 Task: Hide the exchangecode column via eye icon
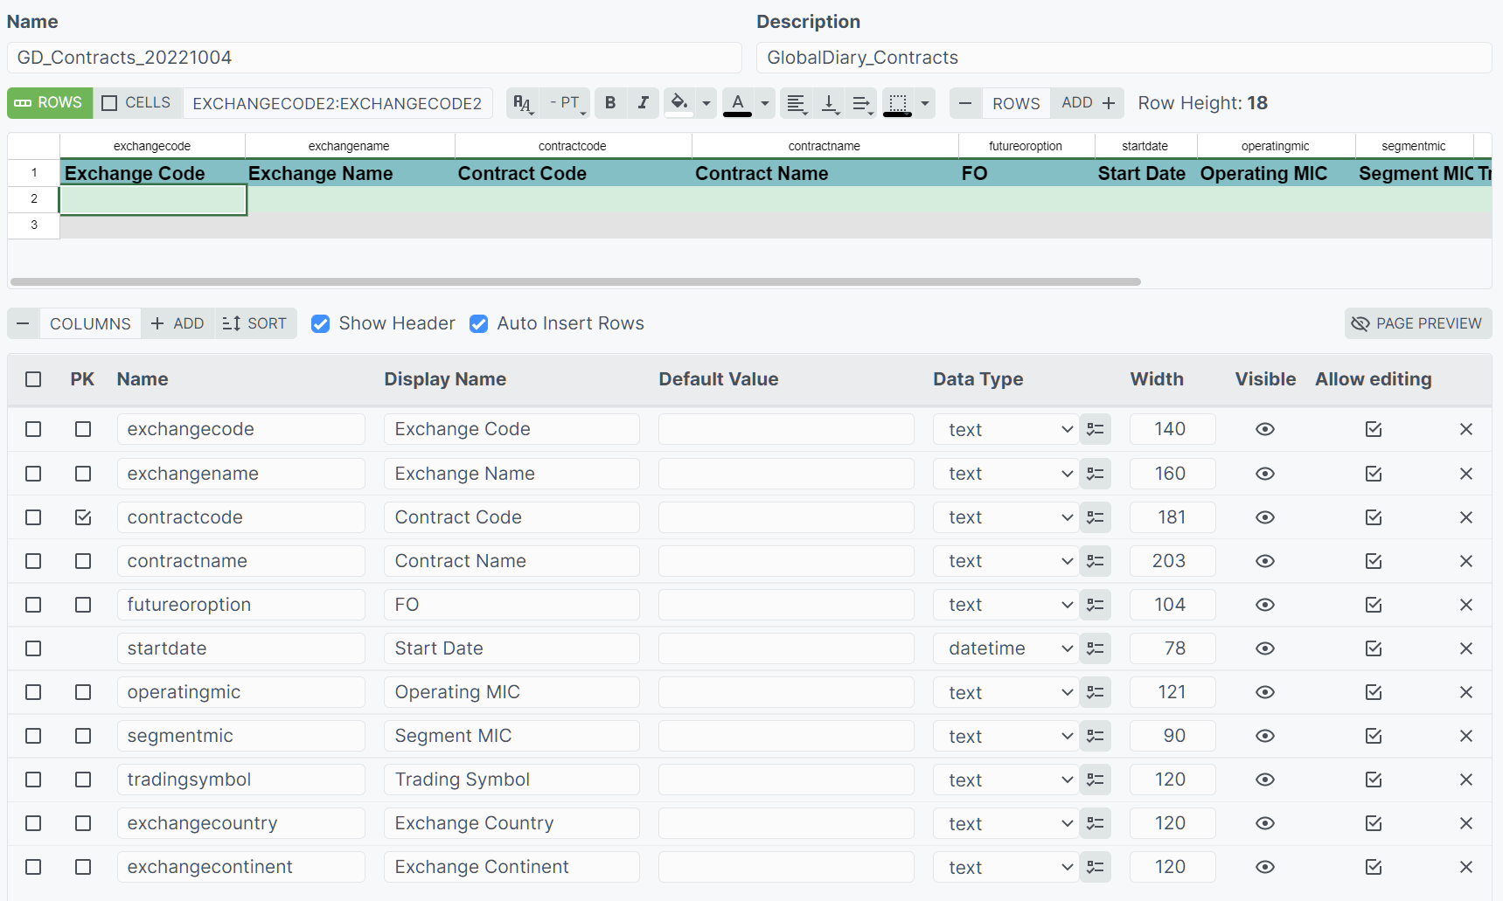tap(1265, 429)
